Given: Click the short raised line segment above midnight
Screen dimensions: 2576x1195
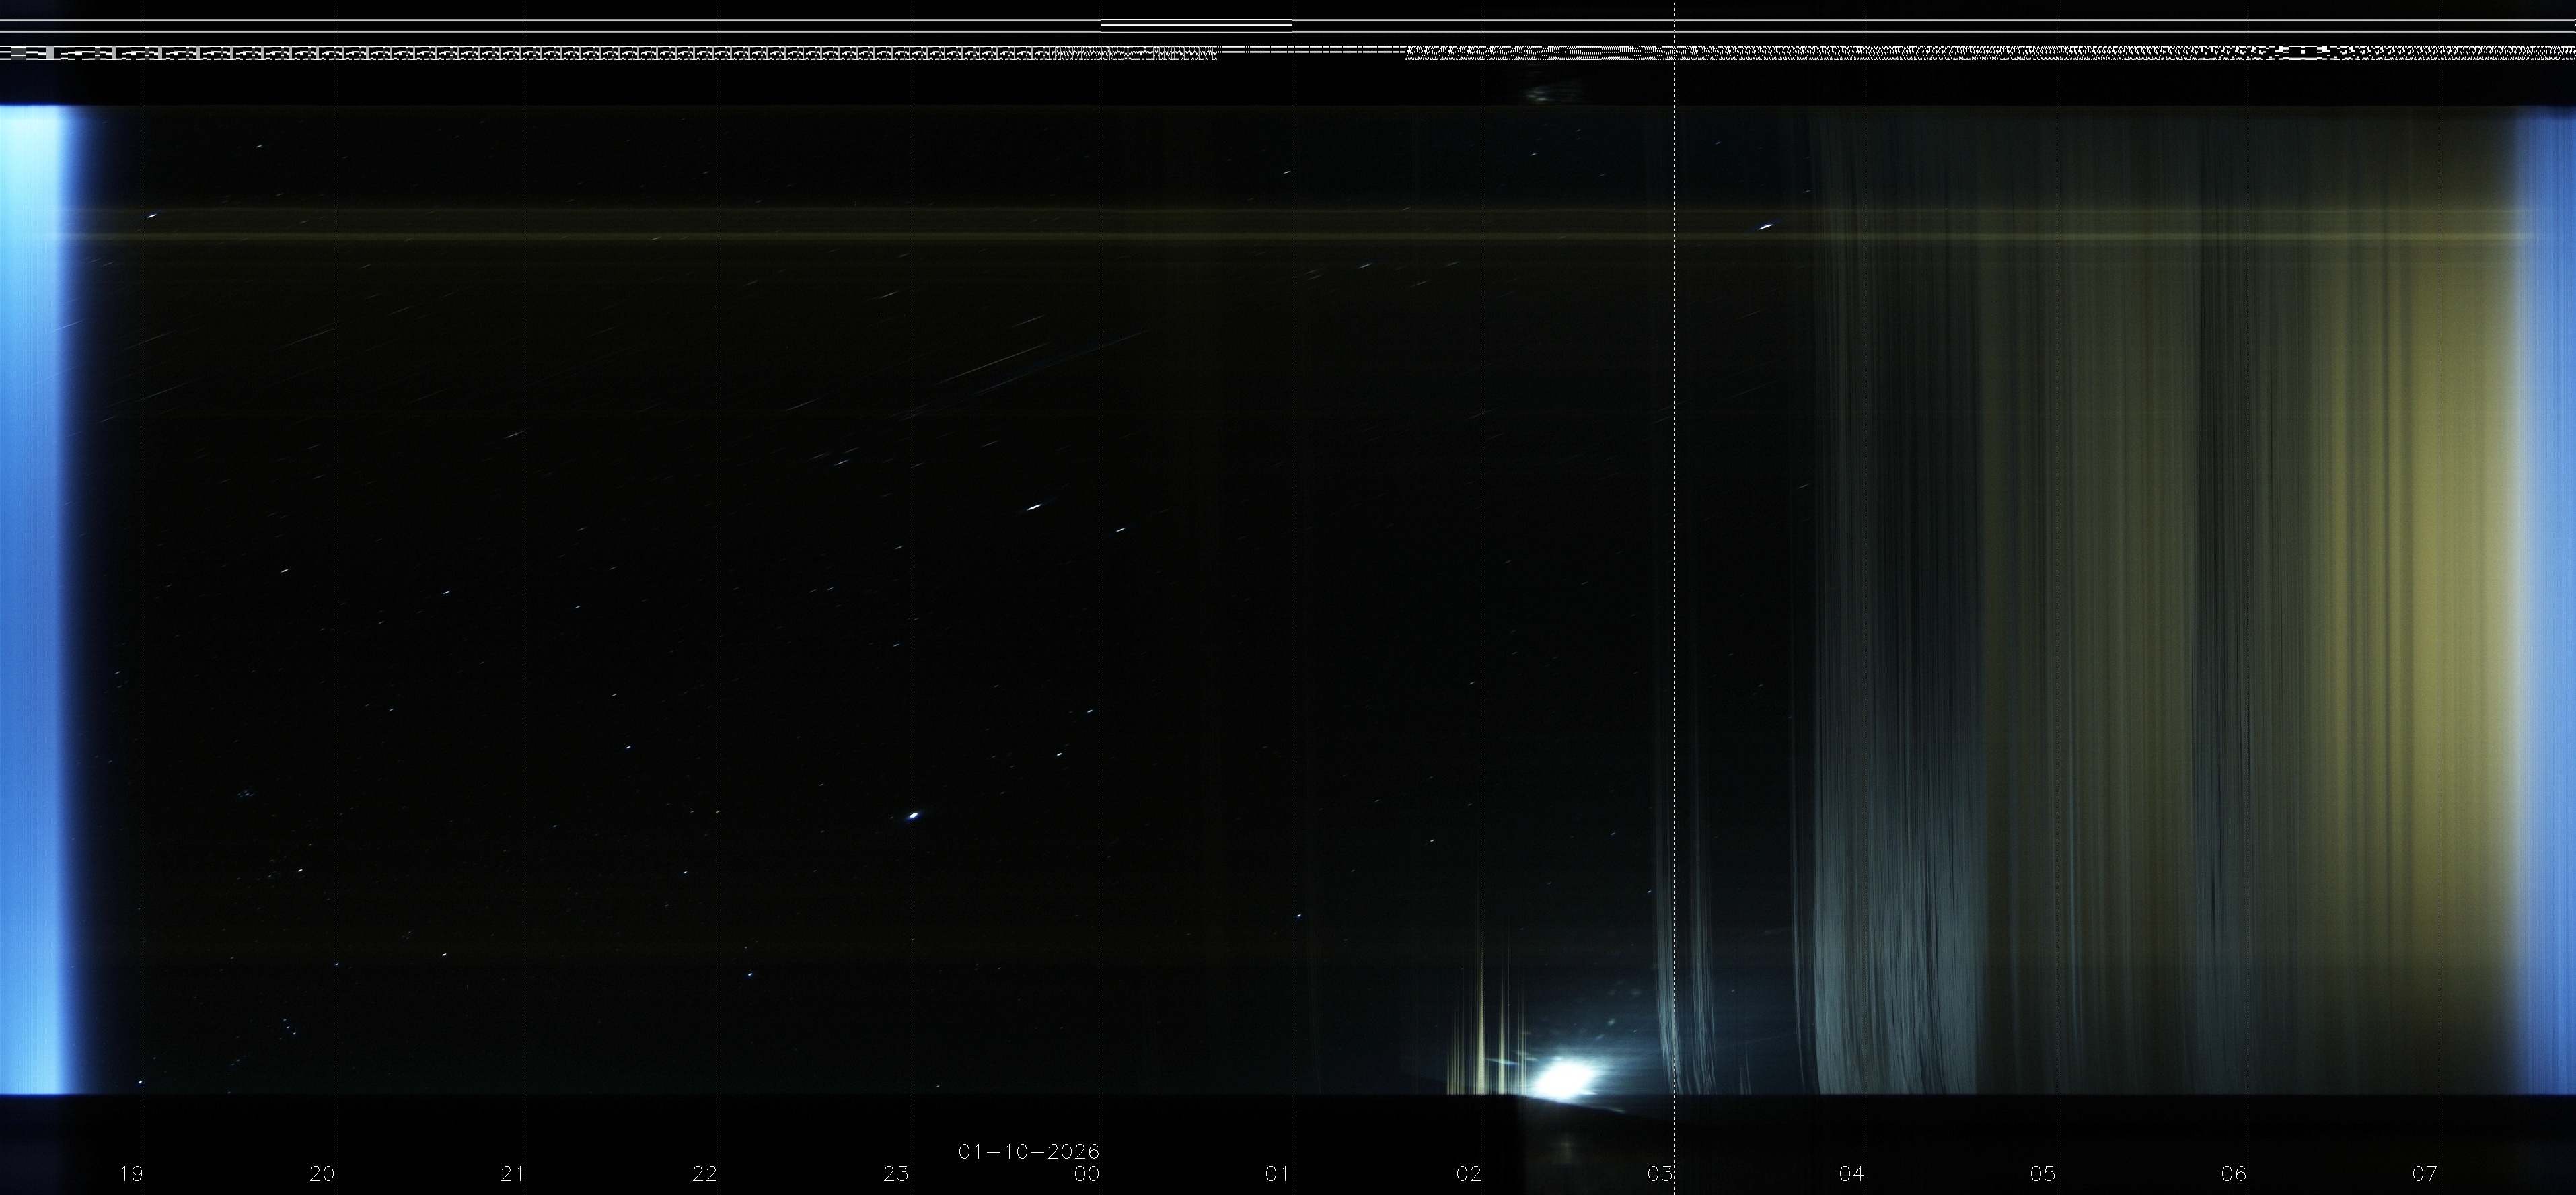Looking at the screenshot, I should coord(1196,24).
